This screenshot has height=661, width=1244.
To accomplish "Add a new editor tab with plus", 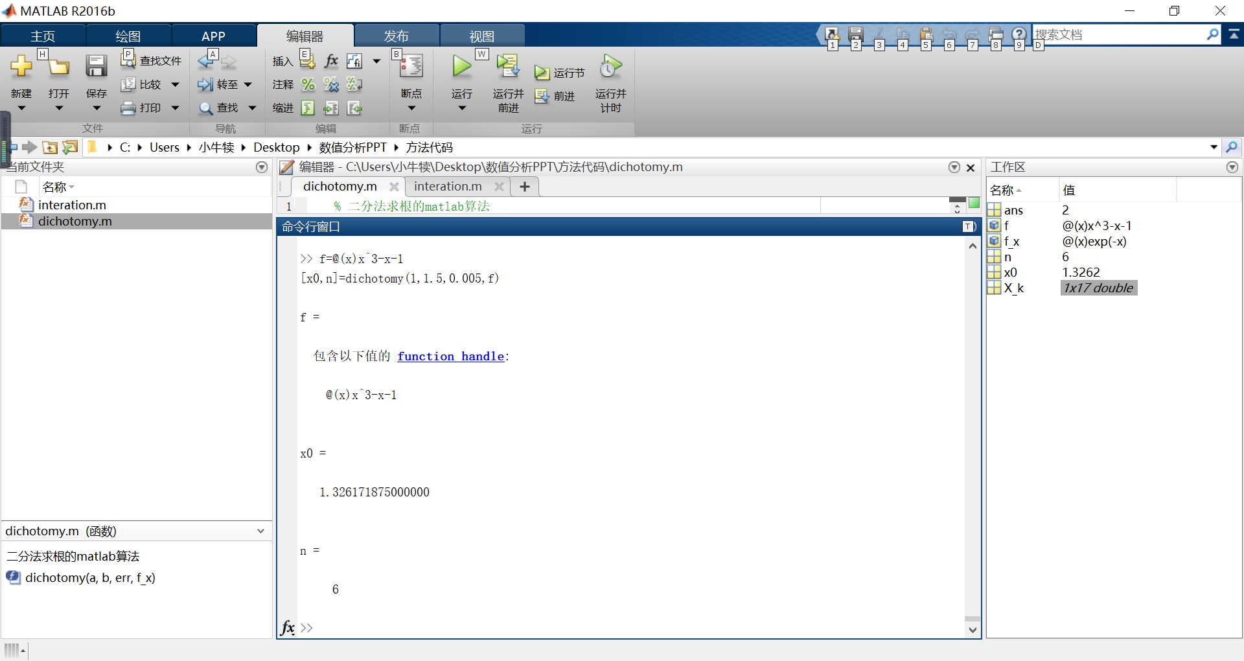I will [525, 187].
